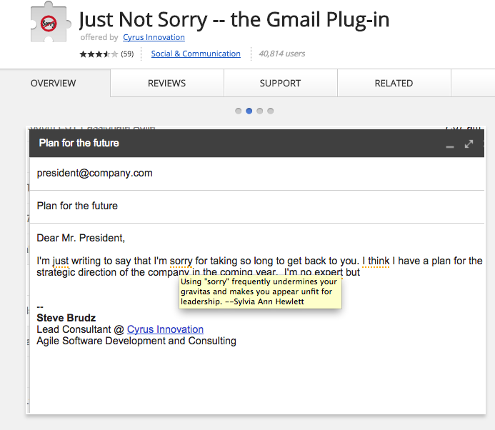495x430 pixels.
Task: Switch to the Overview tab
Action: (x=54, y=84)
